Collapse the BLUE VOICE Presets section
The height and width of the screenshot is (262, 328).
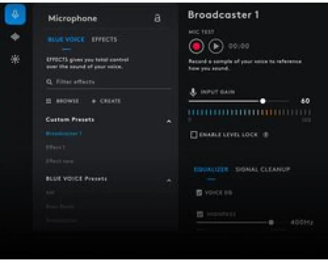coord(169,180)
